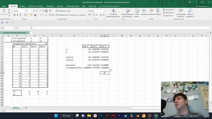The width and height of the screenshot is (212, 119).
Task: Open Find and Select (Найти и выделить)
Action: (x=190, y=13)
